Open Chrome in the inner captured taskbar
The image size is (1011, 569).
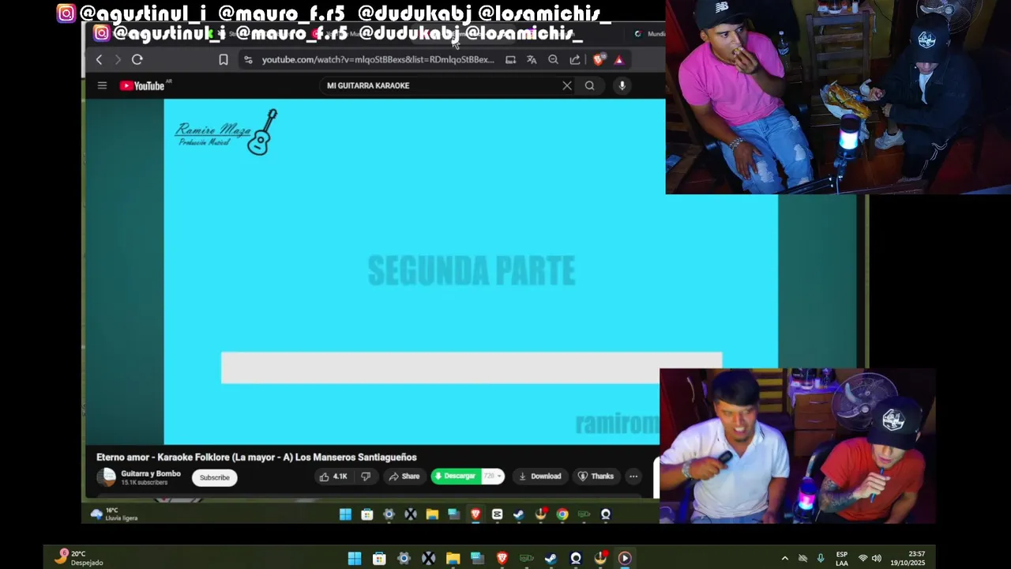tap(562, 514)
